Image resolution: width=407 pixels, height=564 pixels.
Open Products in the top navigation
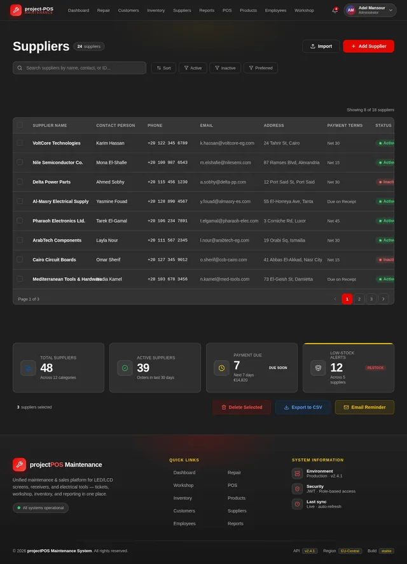249,10
